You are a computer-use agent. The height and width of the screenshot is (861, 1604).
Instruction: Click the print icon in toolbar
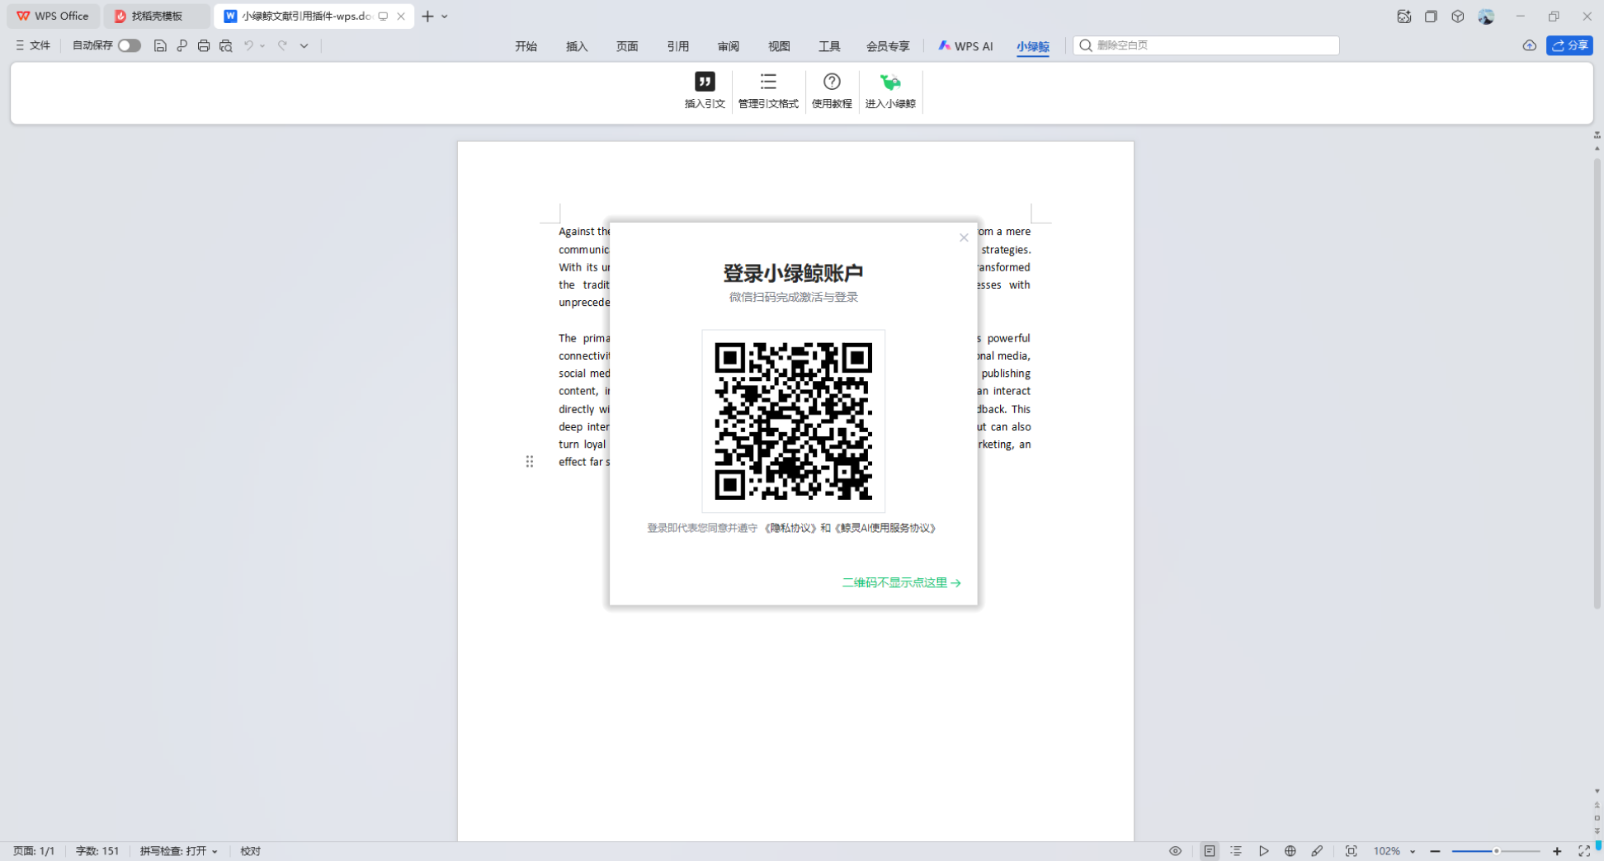[x=204, y=46]
